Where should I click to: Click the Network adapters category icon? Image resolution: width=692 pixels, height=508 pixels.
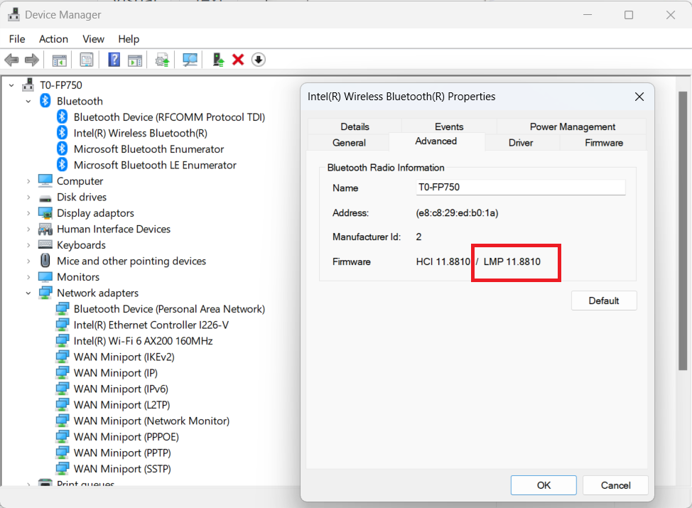(45, 293)
